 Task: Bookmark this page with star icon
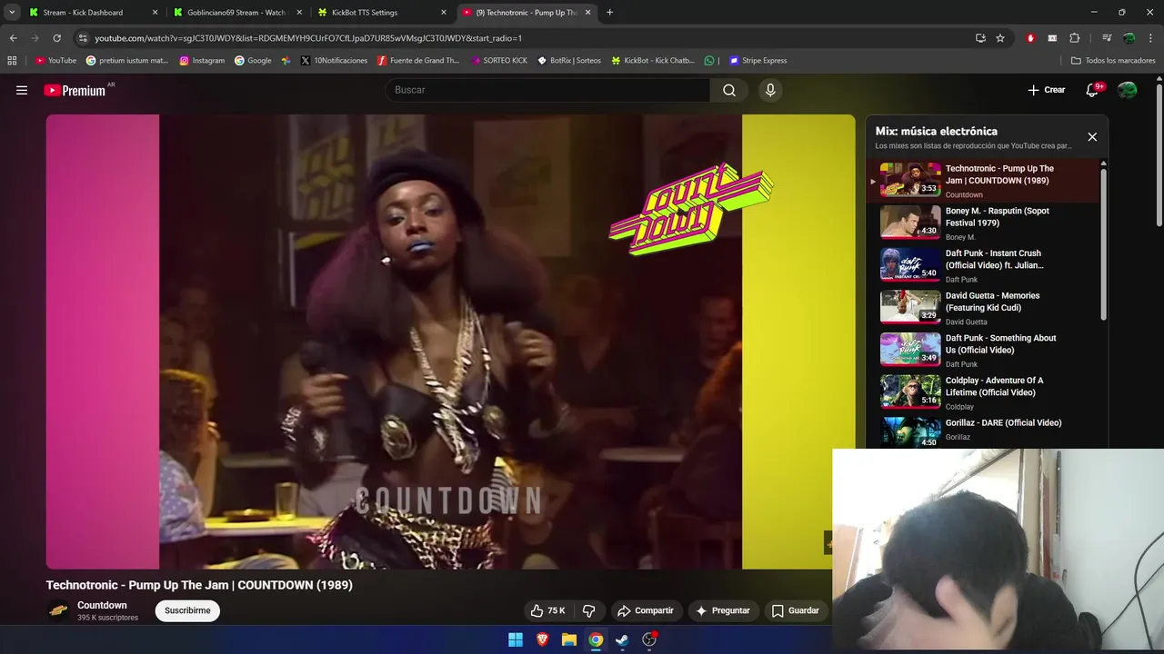1000,38
